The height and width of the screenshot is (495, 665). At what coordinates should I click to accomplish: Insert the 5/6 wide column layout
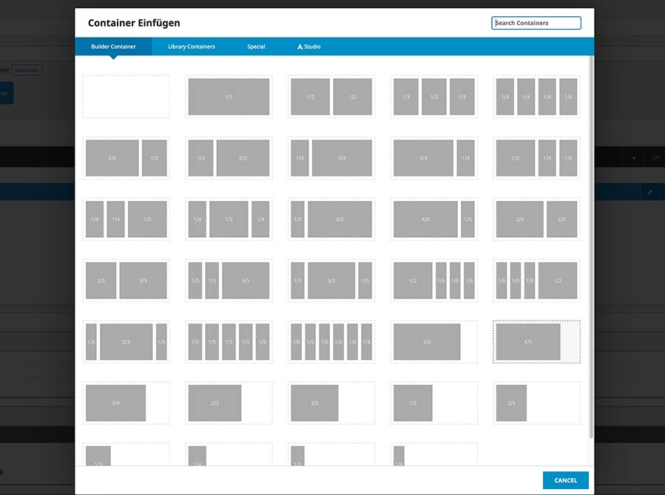(x=433, y=341)
